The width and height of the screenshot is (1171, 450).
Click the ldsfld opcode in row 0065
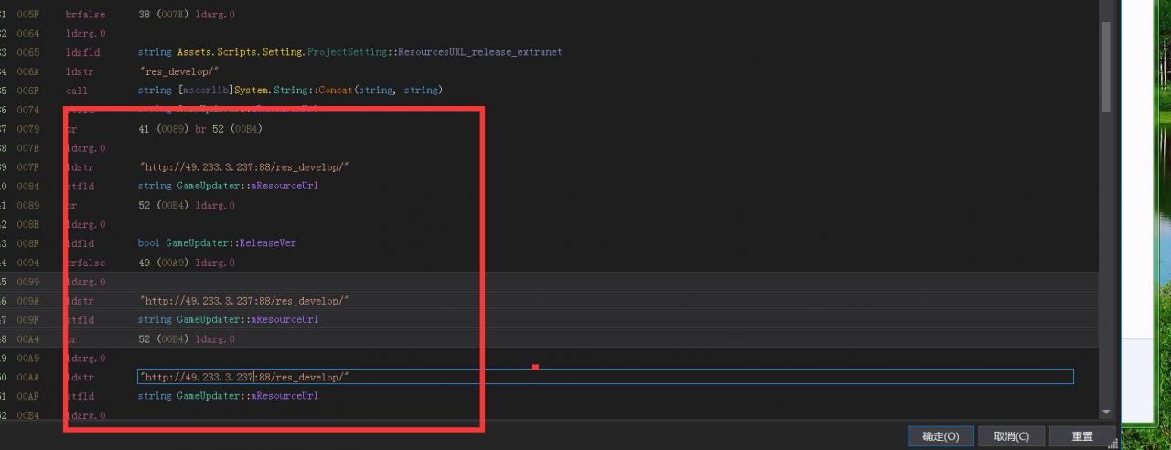[x=82, y=53]
